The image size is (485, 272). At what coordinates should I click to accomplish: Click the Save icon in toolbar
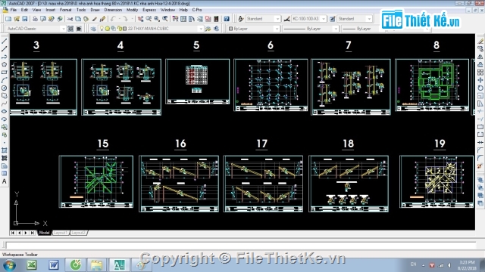tap(25, 19)
